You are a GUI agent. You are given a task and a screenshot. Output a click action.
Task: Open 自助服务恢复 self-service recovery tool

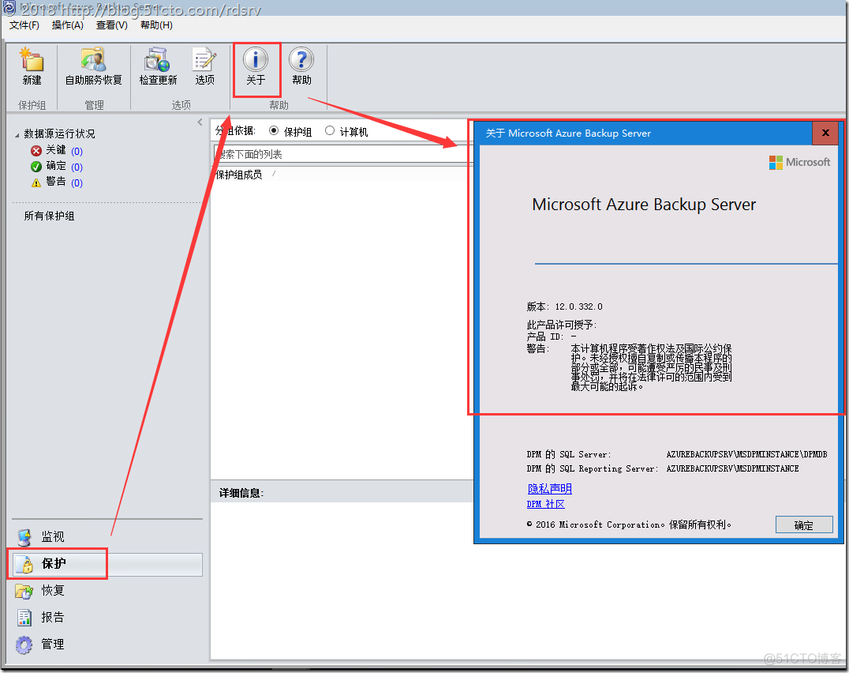click(93, 59)
